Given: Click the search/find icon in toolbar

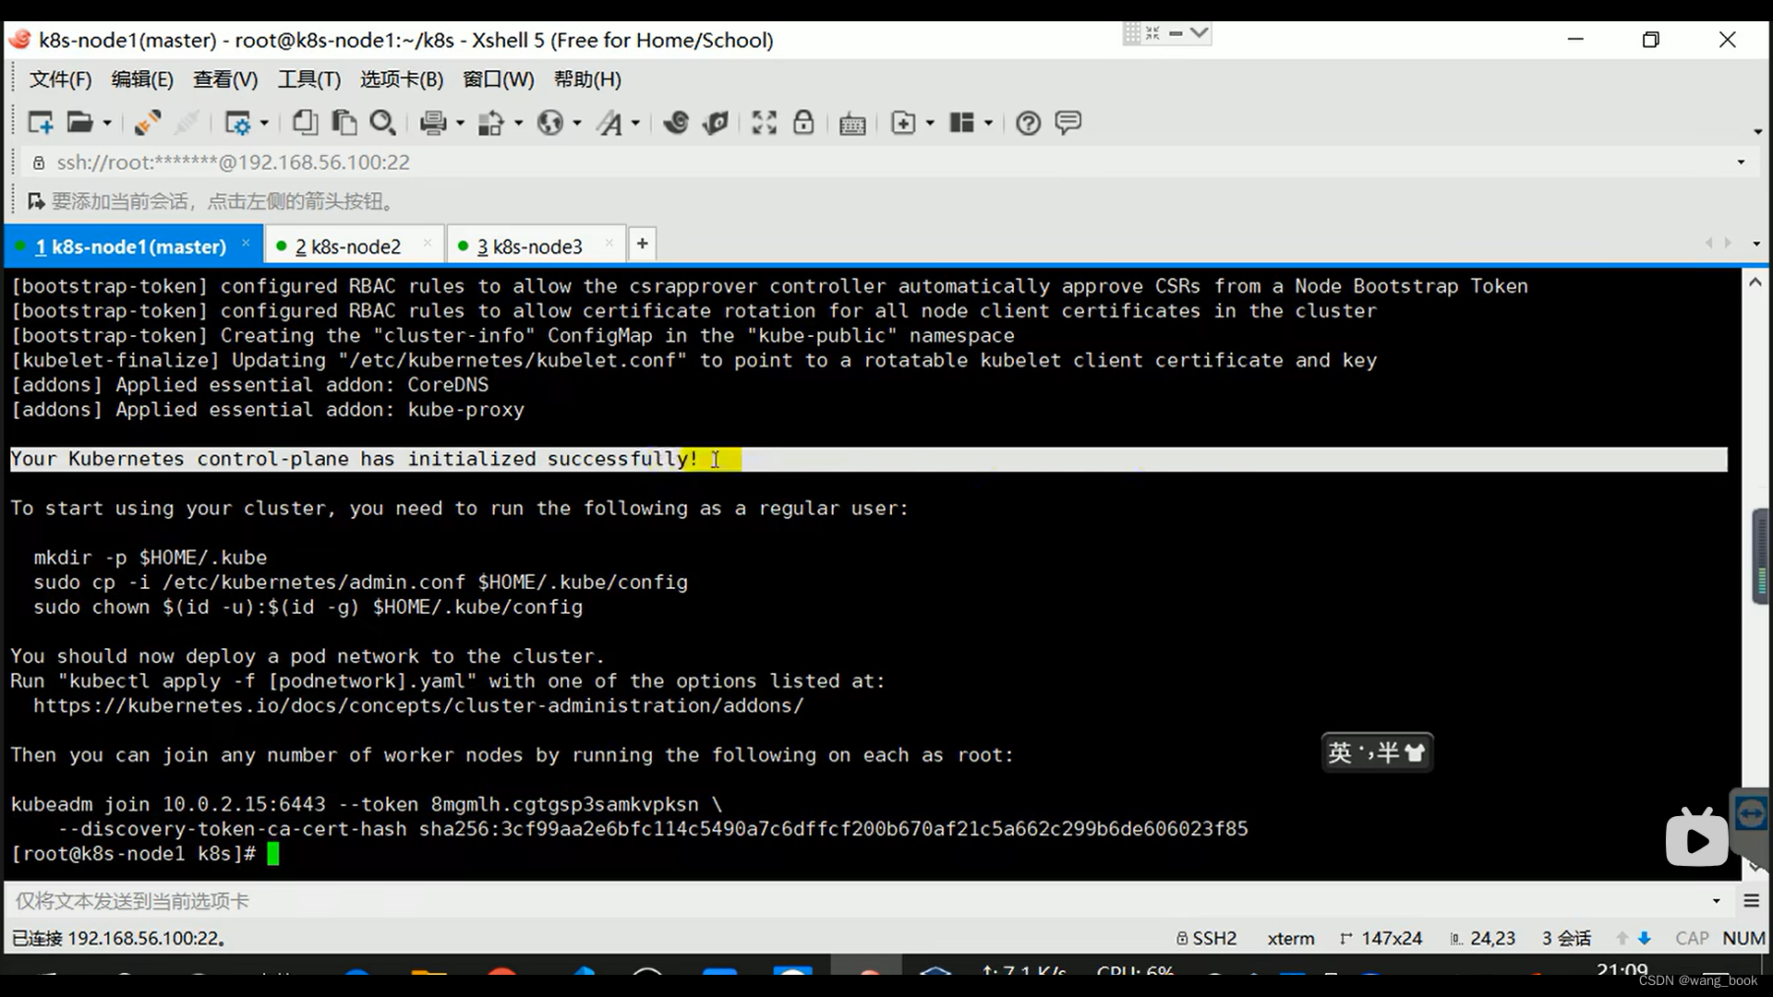Looking at the screenshot, I should pos(382,123).
